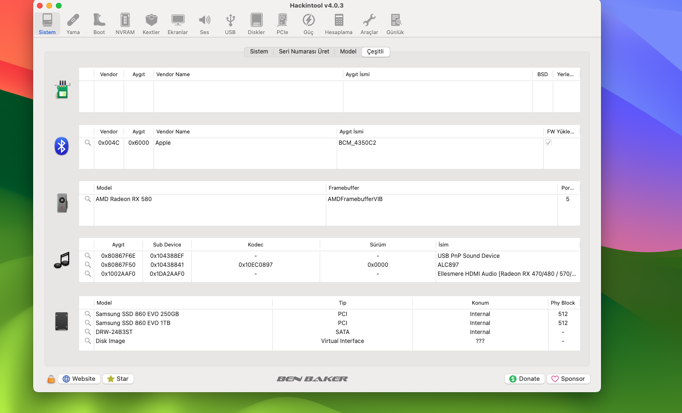The image size is (682, 413).
Task: Select the ALC897 audio device row
Action: [448, 265]
